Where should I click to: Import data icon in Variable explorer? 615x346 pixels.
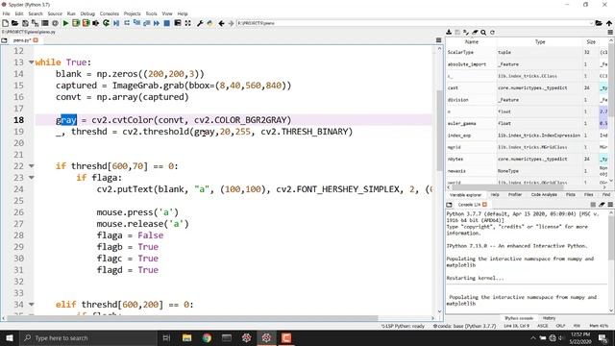coord(449,32)
